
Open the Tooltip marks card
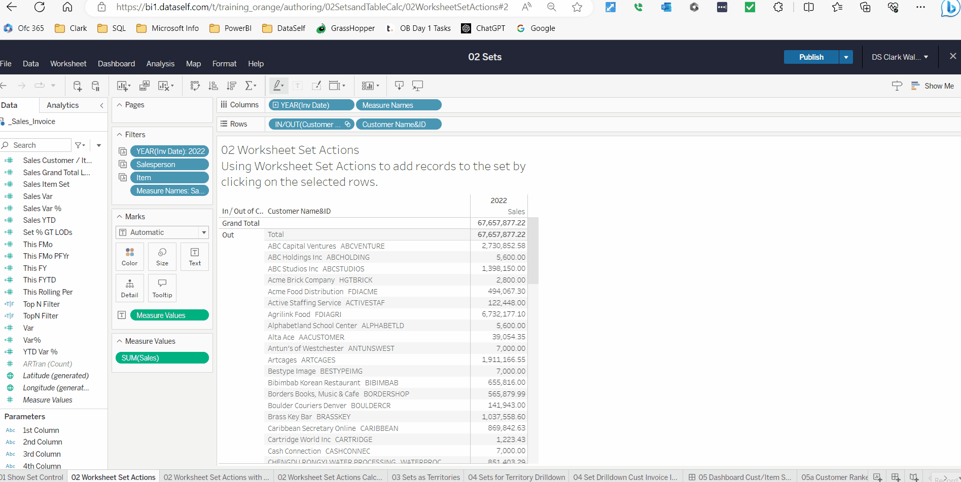point(162,288)
